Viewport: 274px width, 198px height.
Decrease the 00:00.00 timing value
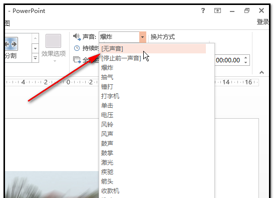coord(245,62)
